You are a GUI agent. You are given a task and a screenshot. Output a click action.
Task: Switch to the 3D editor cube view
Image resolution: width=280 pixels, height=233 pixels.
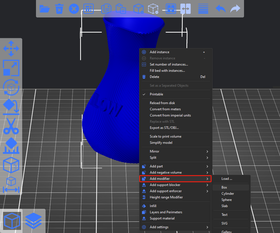point(12,221)
